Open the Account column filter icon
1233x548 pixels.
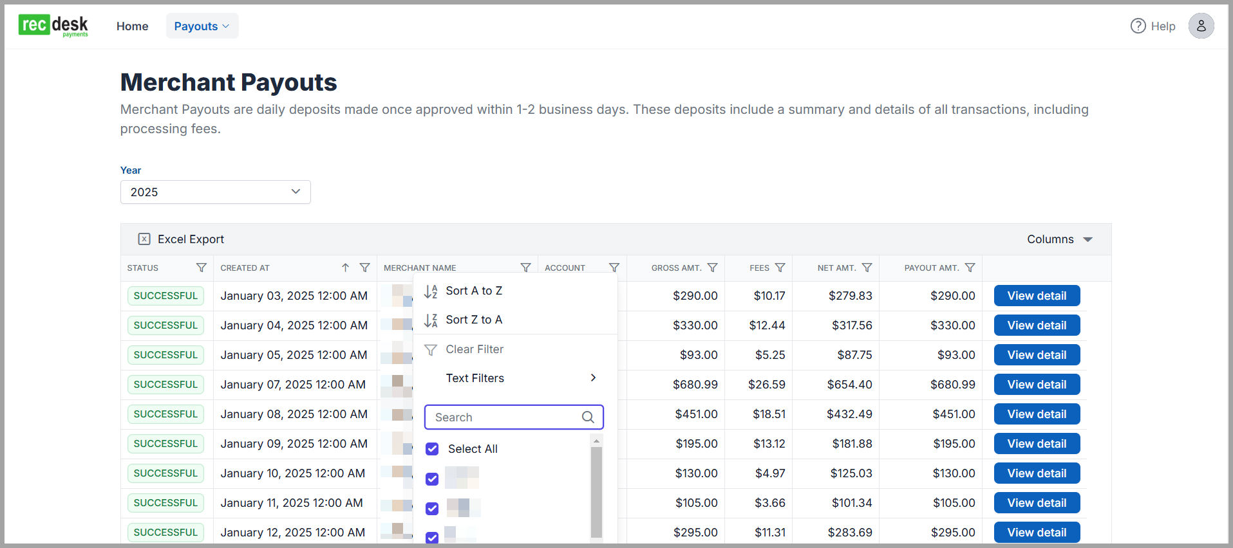pyautogui.click(x=614, y=268)
